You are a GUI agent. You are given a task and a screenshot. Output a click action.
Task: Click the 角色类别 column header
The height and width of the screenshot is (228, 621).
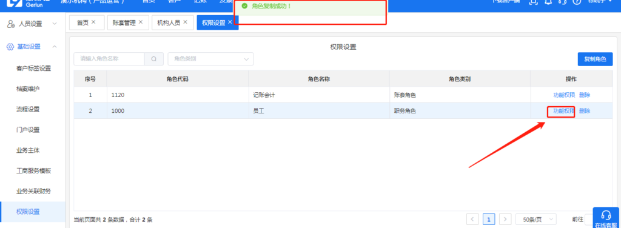pyautogui.click(x=460, y=79)
